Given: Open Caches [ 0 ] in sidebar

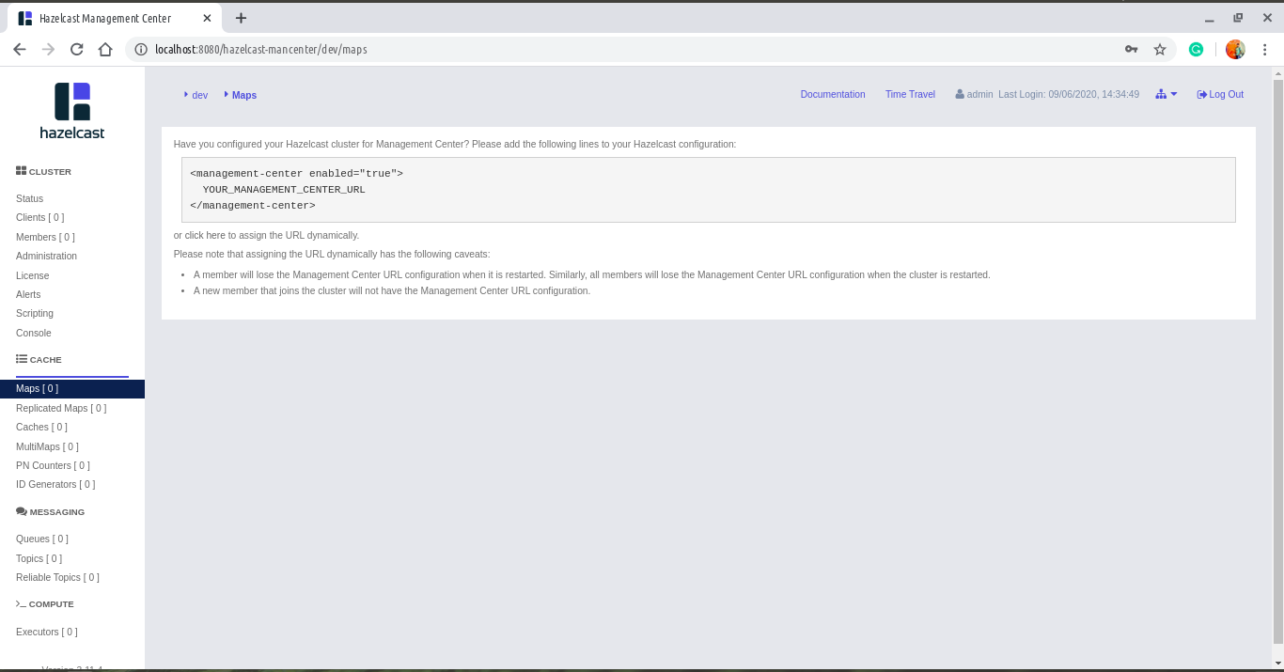Looking at the screenshot, I should tap(41, 427).
